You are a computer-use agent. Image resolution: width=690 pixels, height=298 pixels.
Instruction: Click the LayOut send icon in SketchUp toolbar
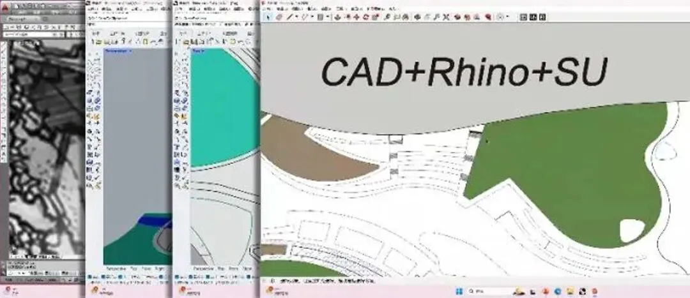pos(476,17)
